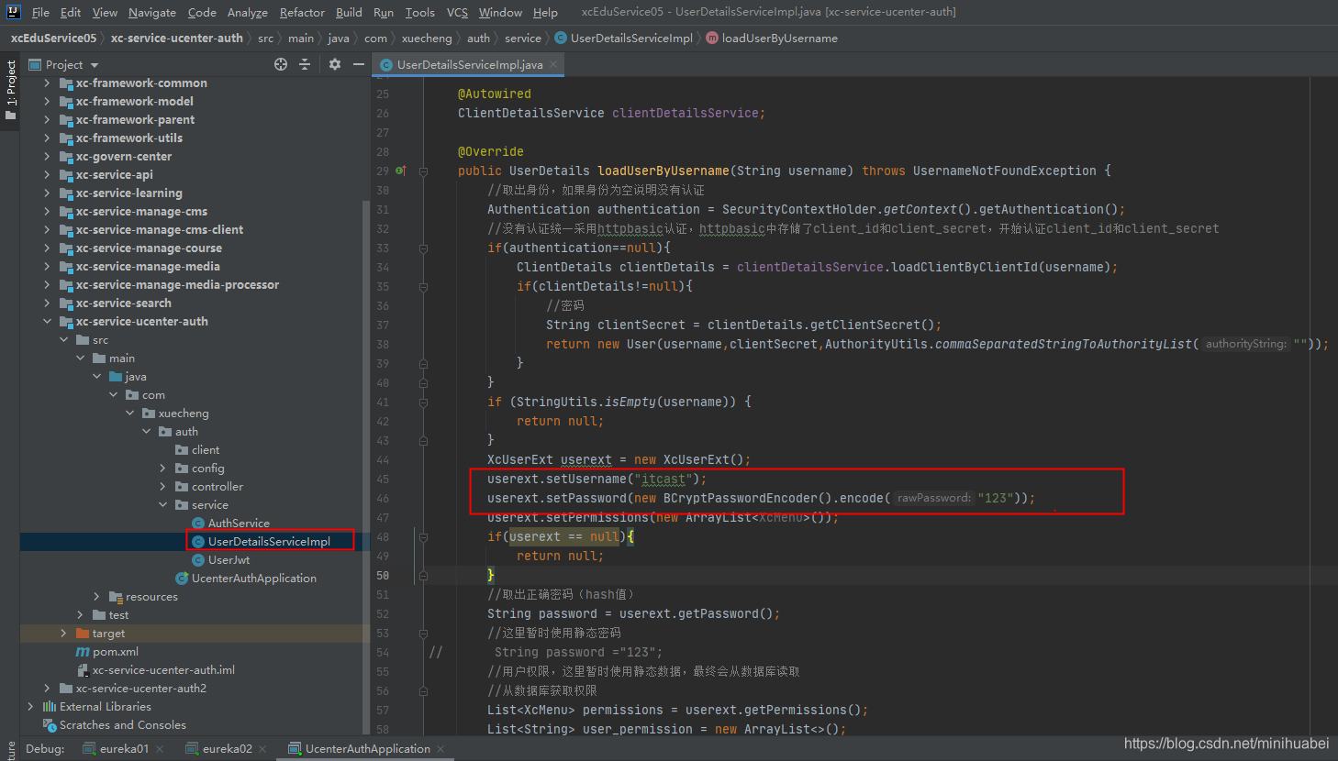Click the fold marker at line 29
The image size is (1338, 761).
coord(423,171)
